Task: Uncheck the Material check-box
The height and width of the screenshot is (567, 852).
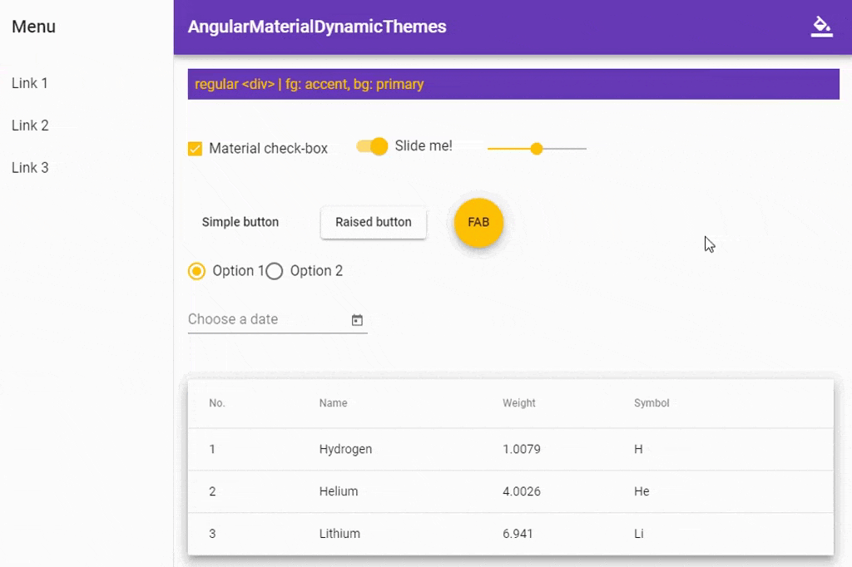Action: pyautogui.click(x=196, y=149)
